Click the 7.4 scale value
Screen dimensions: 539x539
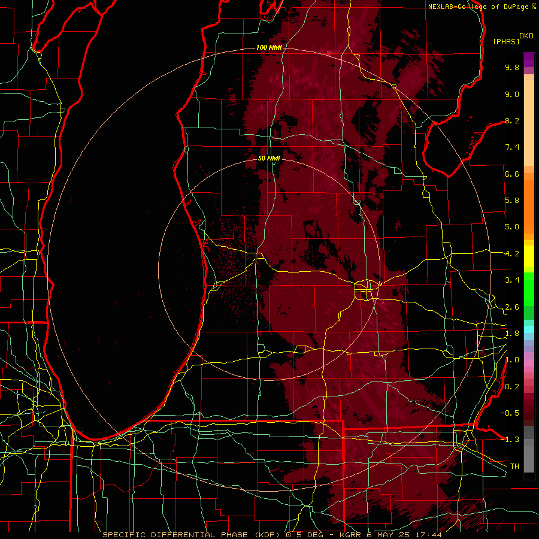(512, 147)
